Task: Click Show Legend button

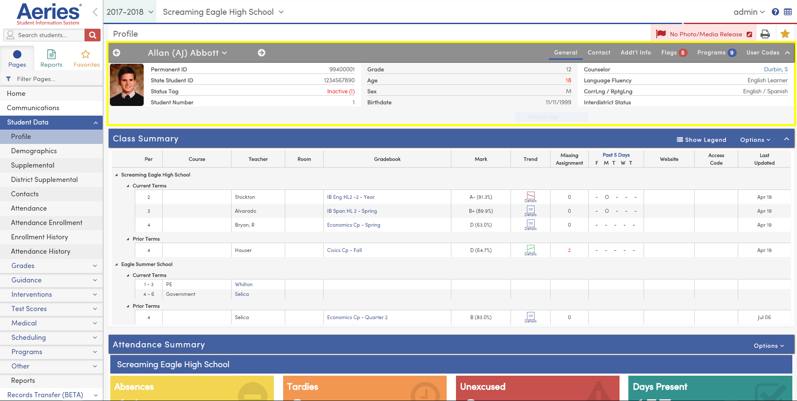Action: 701,140
